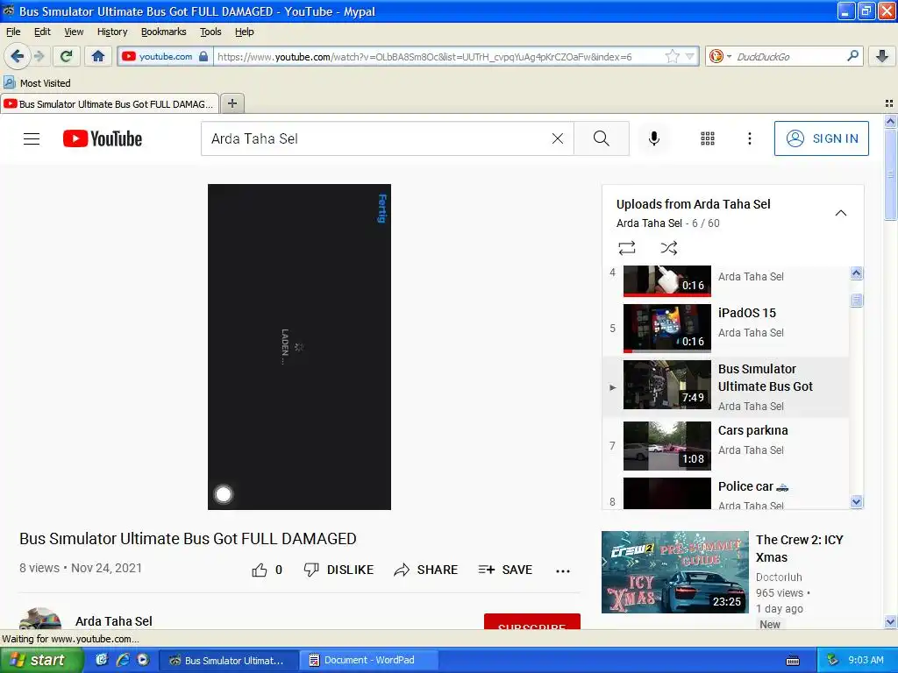
Task: Click The Crew 2: ICY Xmas title
Action: pos(800,549)
